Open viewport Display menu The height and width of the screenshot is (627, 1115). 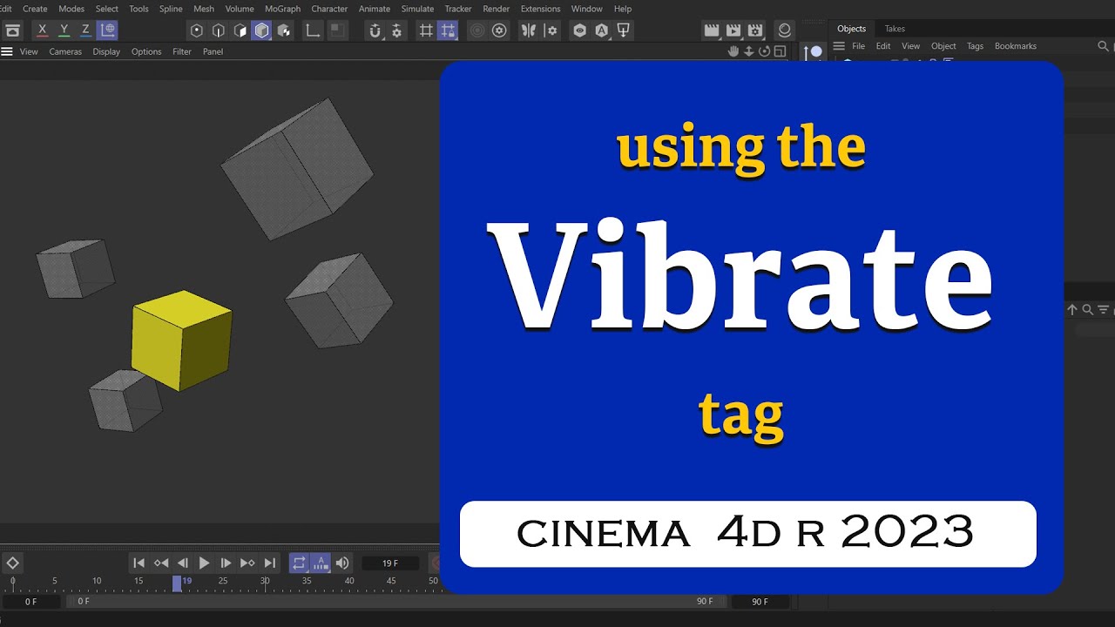[106, 51]
